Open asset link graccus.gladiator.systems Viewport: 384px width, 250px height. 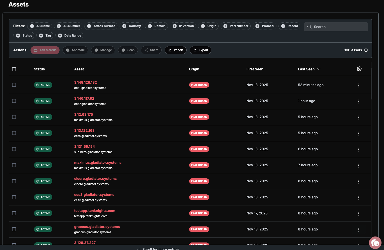pyautogui.click(x=97, y=227)
